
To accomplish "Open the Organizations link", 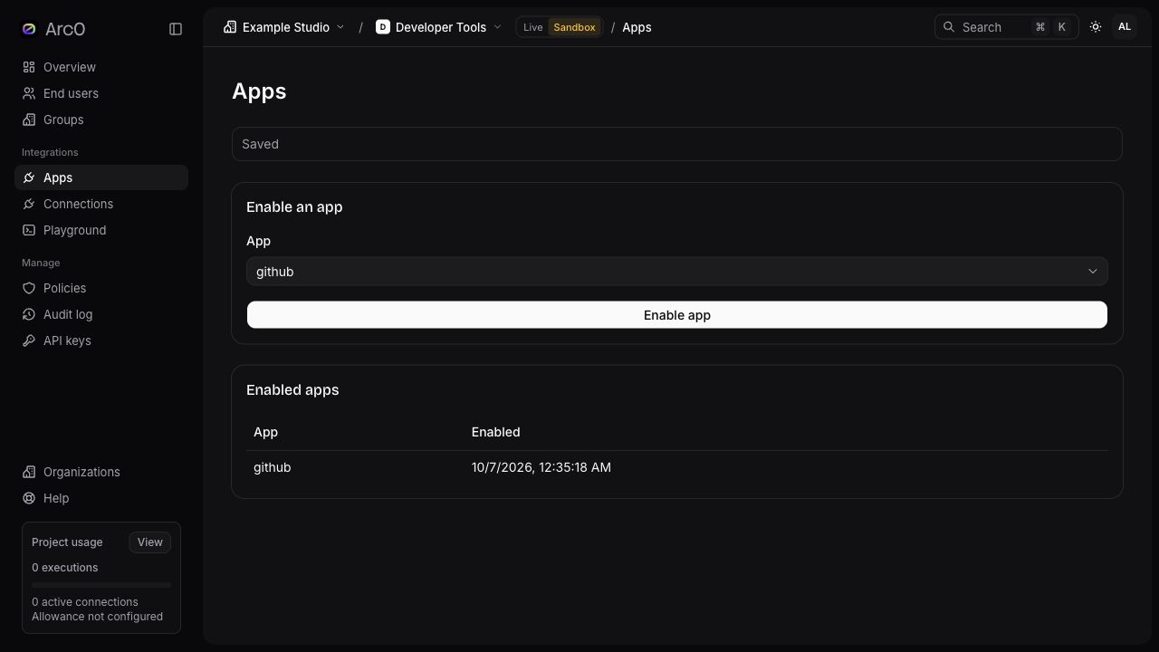I will (x=101, y=472).
